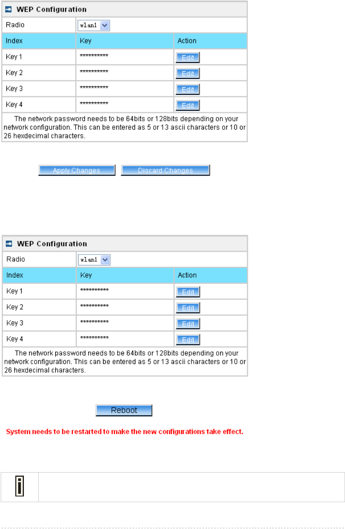The image size is (345, 529).
Task: Click the arrow icon beside the bottom WEP Configuration title
Action: tap(9, 244)
